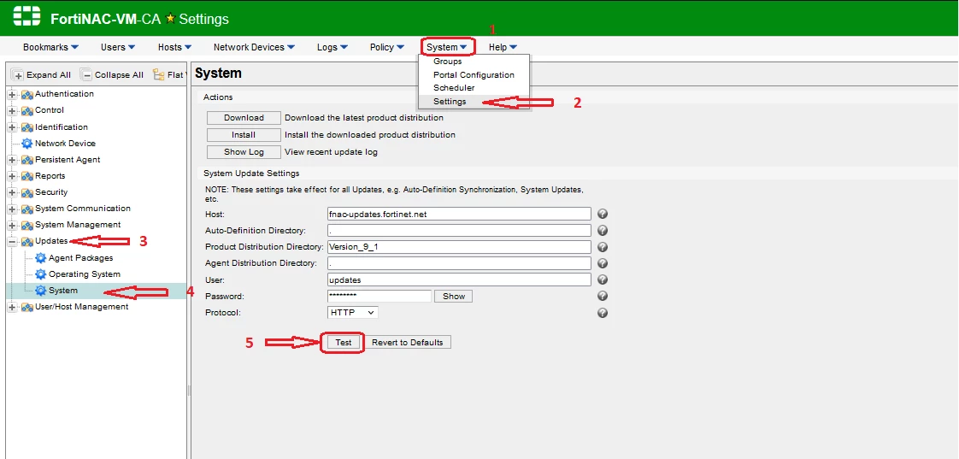
Task: Click the Host input field
Action: click(x=459, y=214)
